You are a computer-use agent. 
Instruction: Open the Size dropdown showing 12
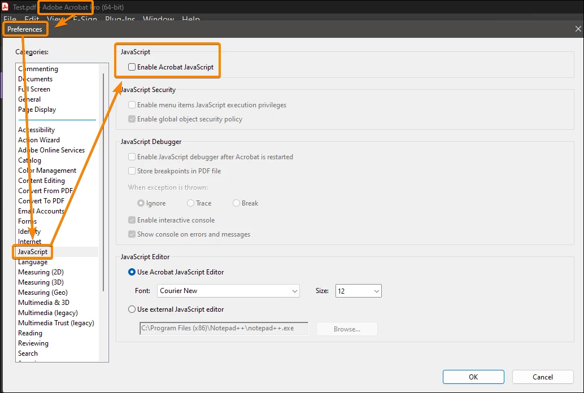pos(358,291)
